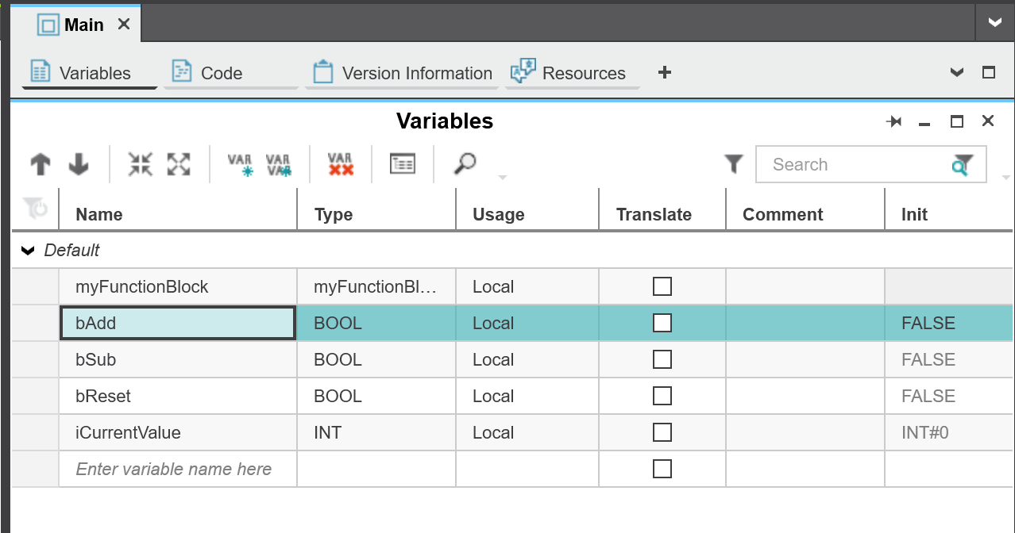Open worksheet list chevron beside maximize icon
Viewport: 1015px width, 533px height.
[x=957, y=73]
